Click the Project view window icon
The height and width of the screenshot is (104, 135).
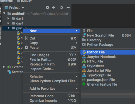6,8
